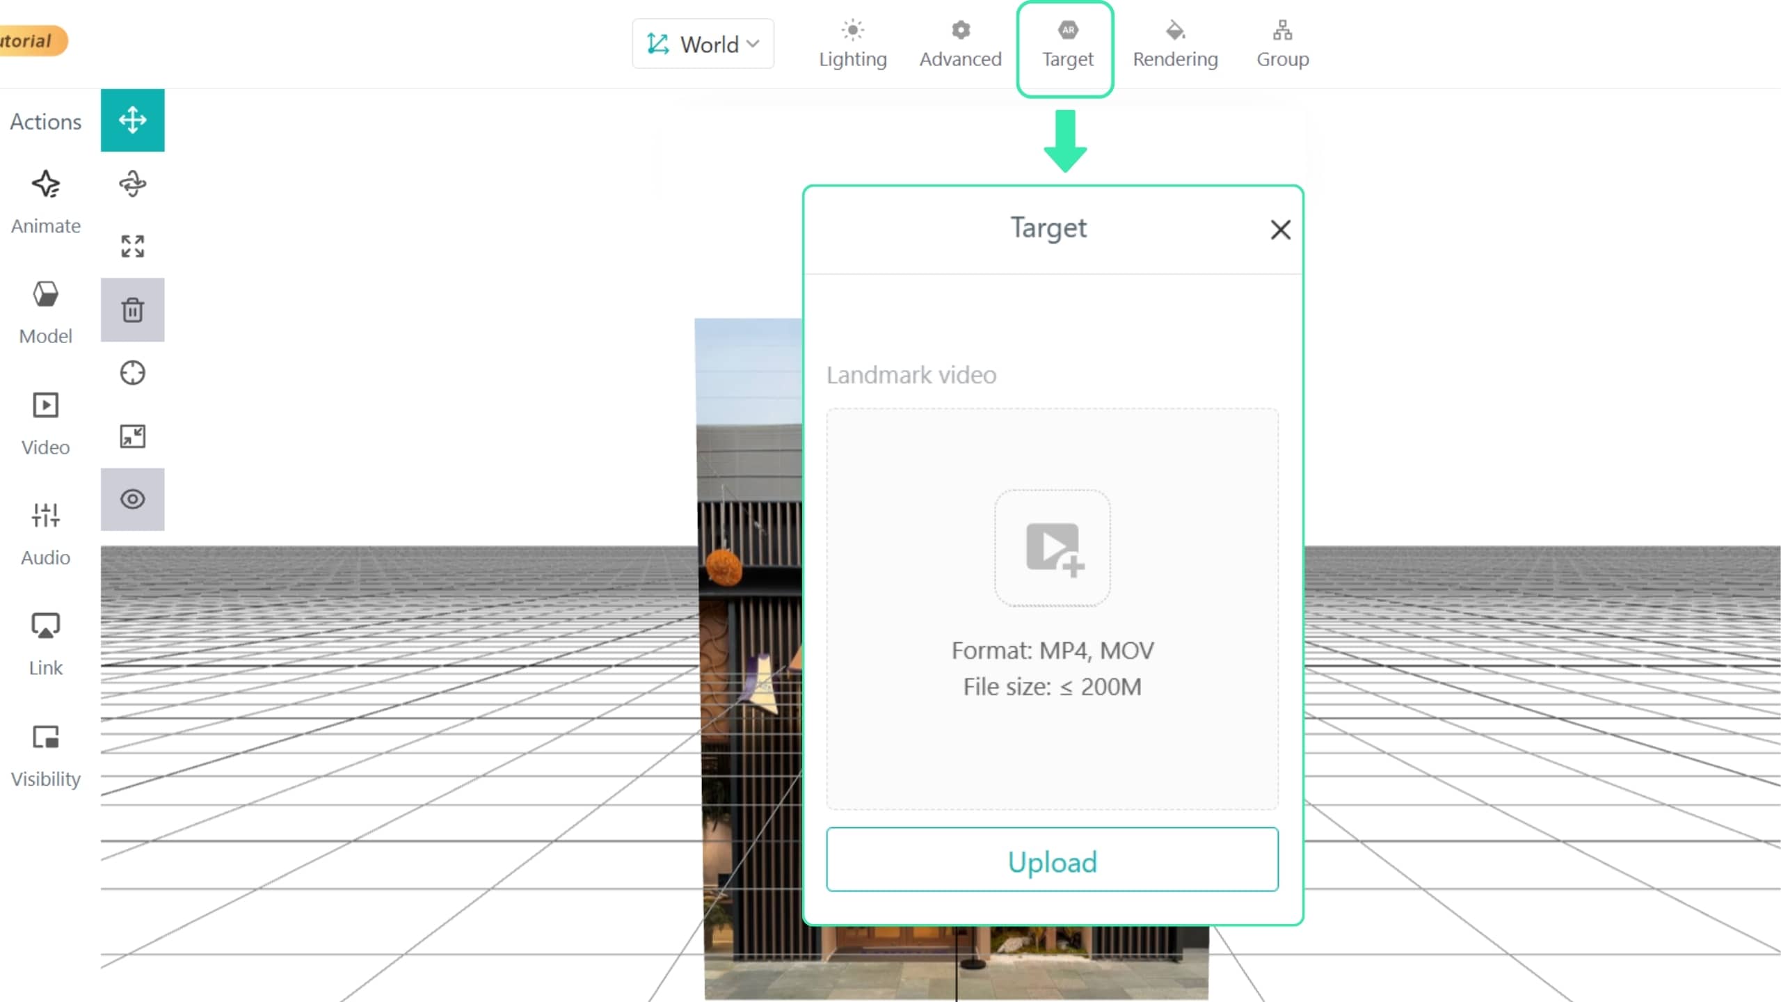The image size is (1781, 1002).
Task: Open the Visibility sidebar item
Action: click(x=46, y=756)
